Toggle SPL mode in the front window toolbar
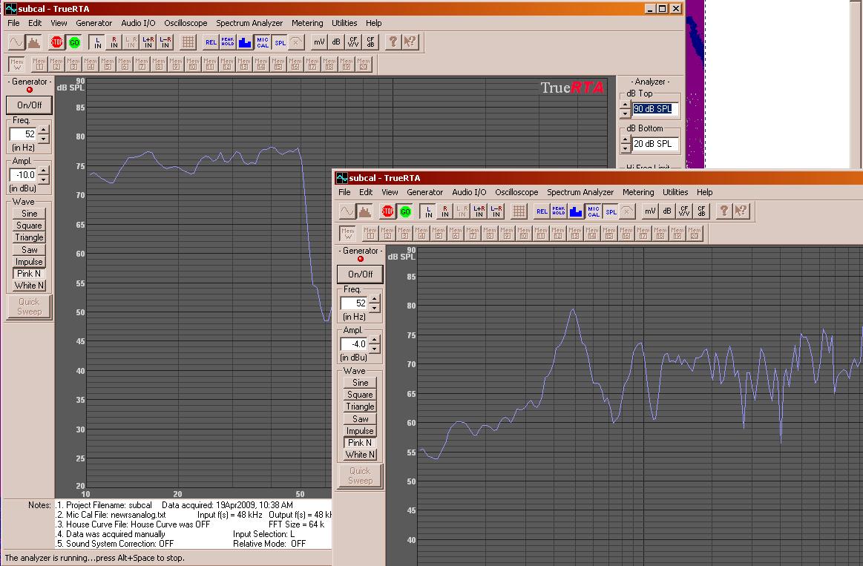The image size is (863, 566). pos(611,211)
